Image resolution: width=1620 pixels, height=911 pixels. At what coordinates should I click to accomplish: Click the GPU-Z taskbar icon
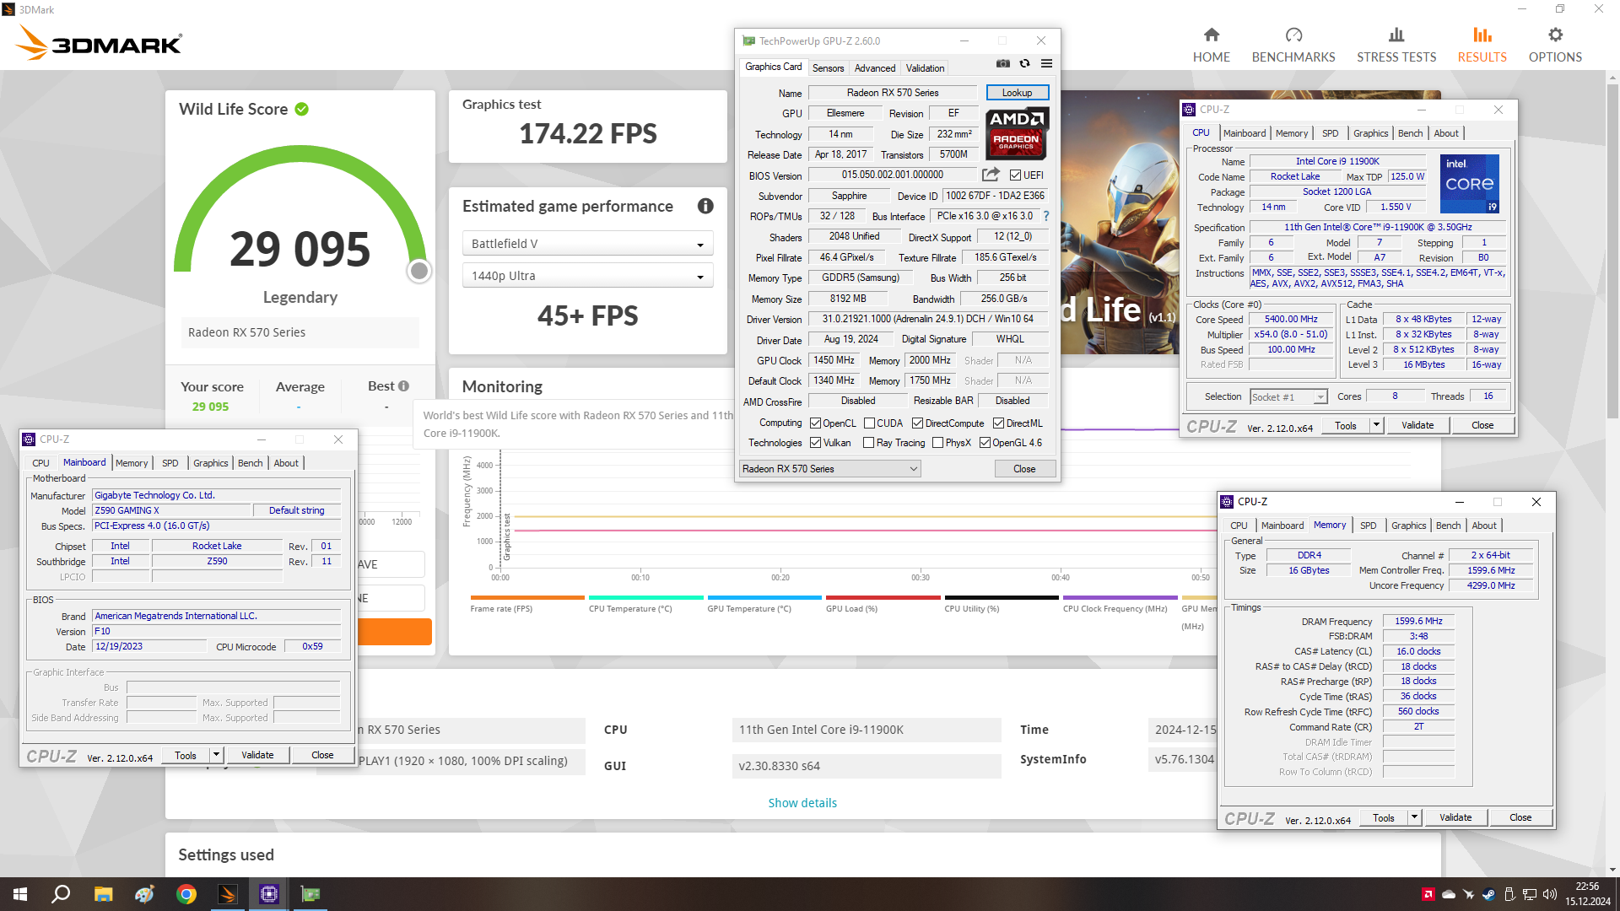(310, 894)
